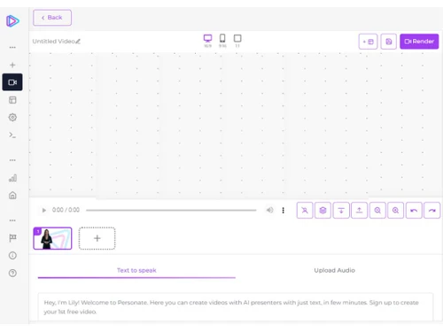
Task: Click the bring-to-top arrow tool
Action: click(359, 210)
